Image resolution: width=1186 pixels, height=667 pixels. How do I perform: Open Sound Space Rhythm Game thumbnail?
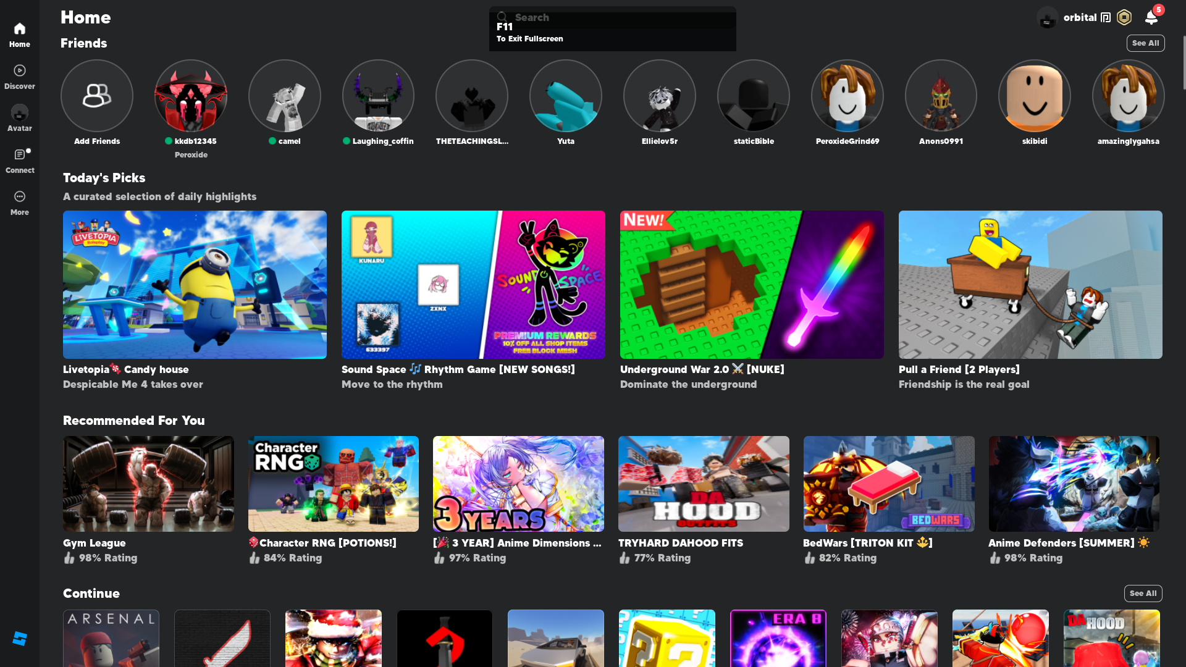pos(473,285)
